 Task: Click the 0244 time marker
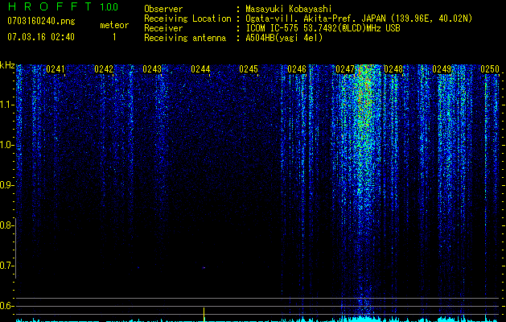click(200, 69)
